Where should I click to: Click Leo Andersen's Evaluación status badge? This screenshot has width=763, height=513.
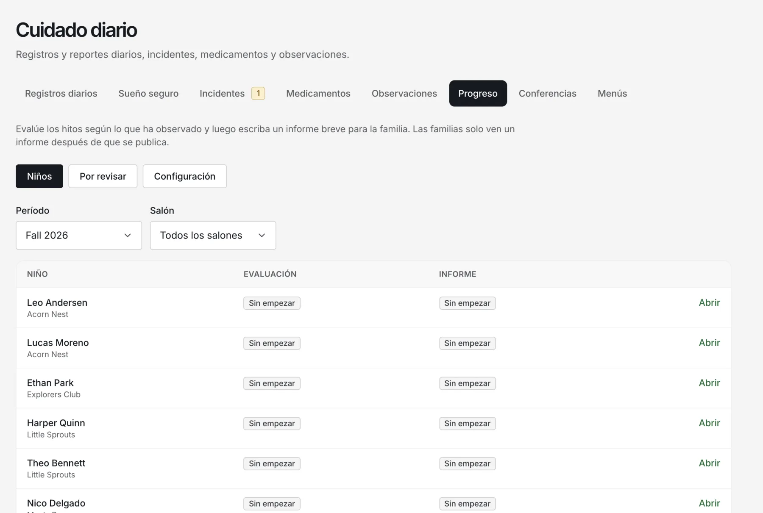(272, 303)
